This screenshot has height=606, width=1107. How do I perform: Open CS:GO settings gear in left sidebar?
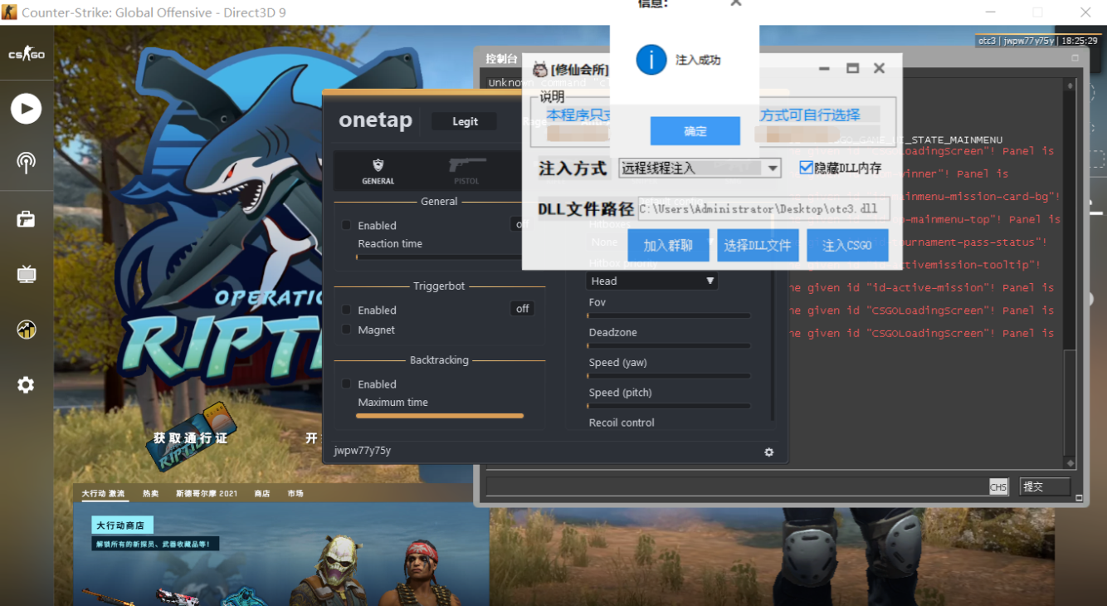26,385
